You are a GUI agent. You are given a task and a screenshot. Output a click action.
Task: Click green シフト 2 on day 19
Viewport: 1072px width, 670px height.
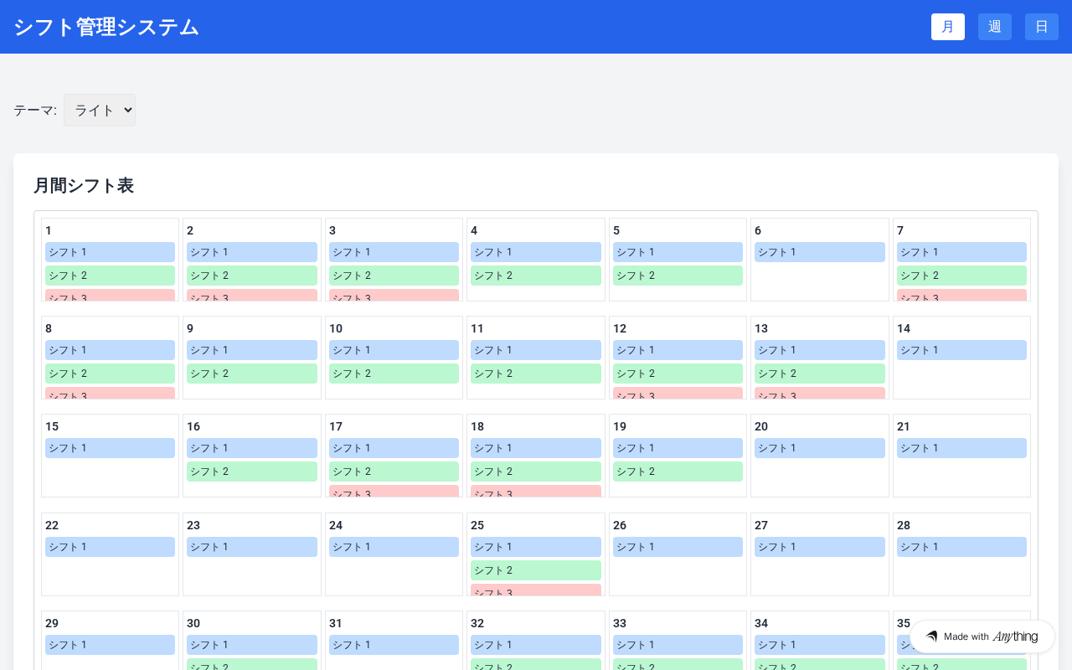pos(678,472)
